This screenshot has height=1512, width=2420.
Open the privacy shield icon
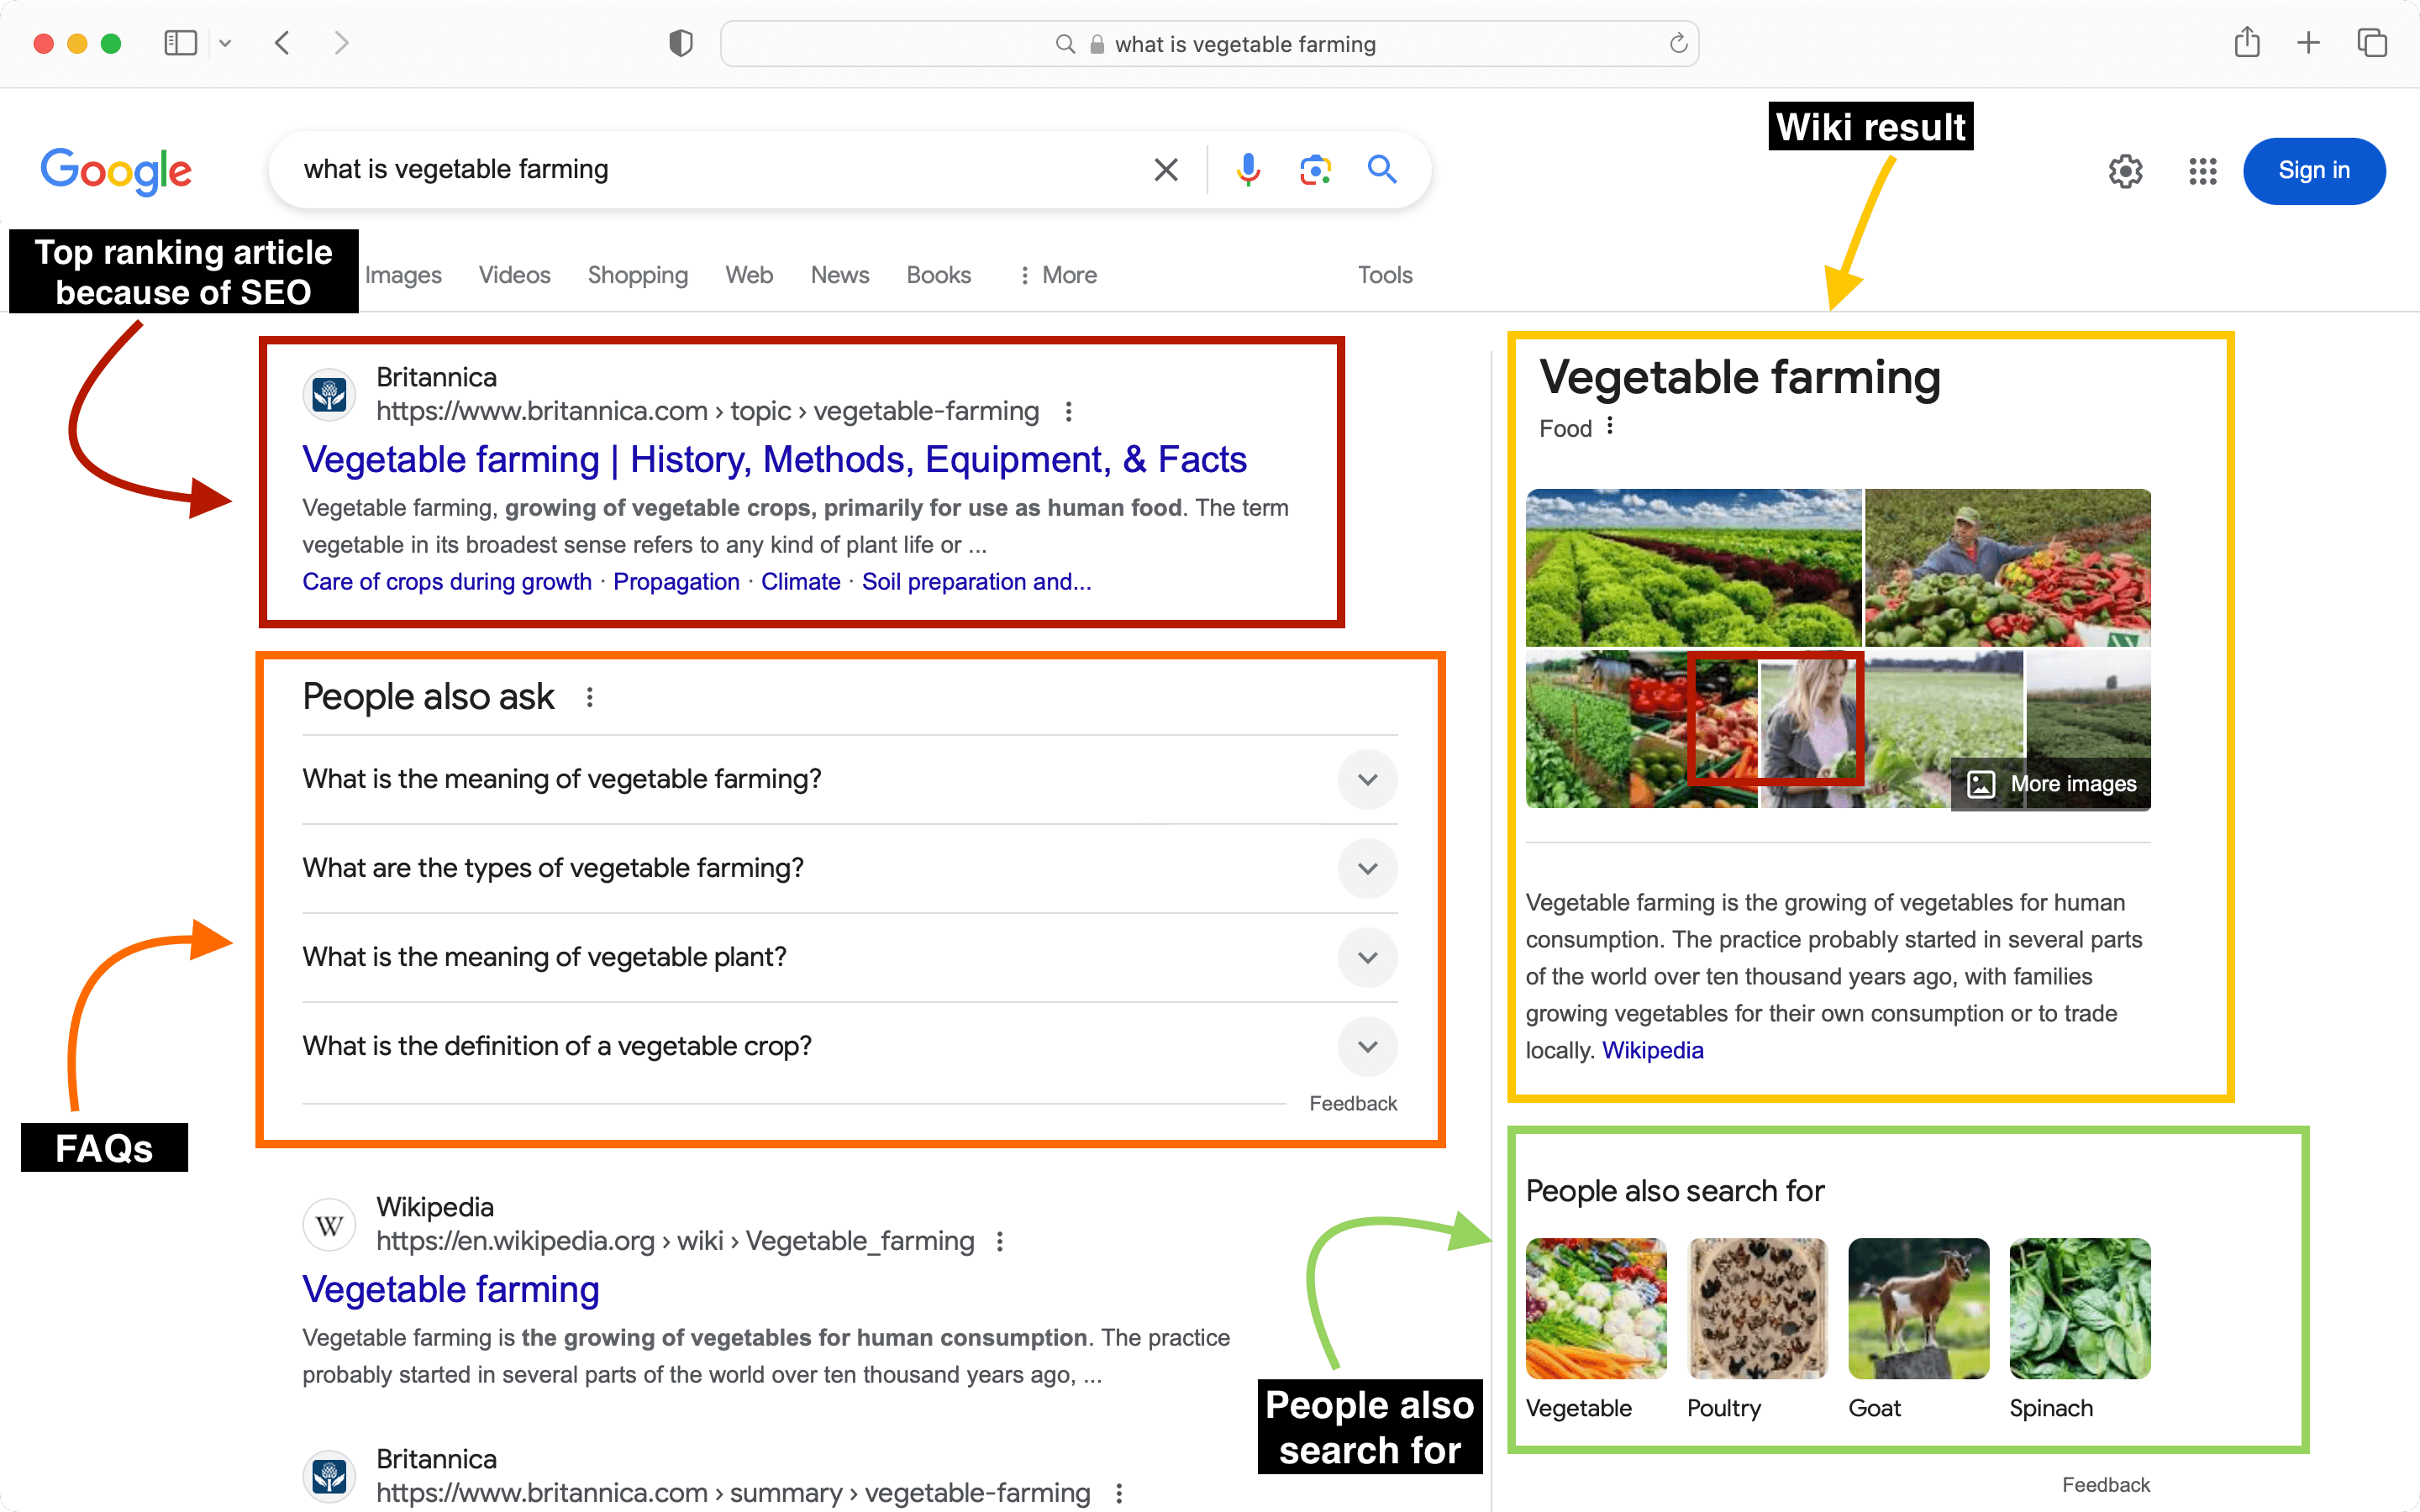(x=680, y=43)
